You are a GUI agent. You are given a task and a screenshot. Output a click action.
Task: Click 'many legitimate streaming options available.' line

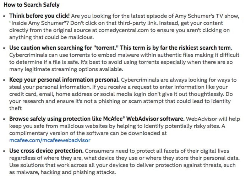click(x=66, y=69)
